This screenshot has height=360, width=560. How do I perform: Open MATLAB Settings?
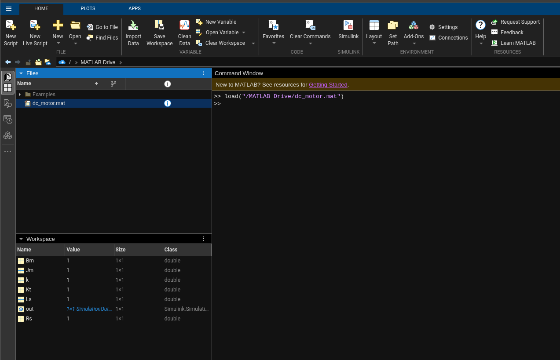click(443, 27)
